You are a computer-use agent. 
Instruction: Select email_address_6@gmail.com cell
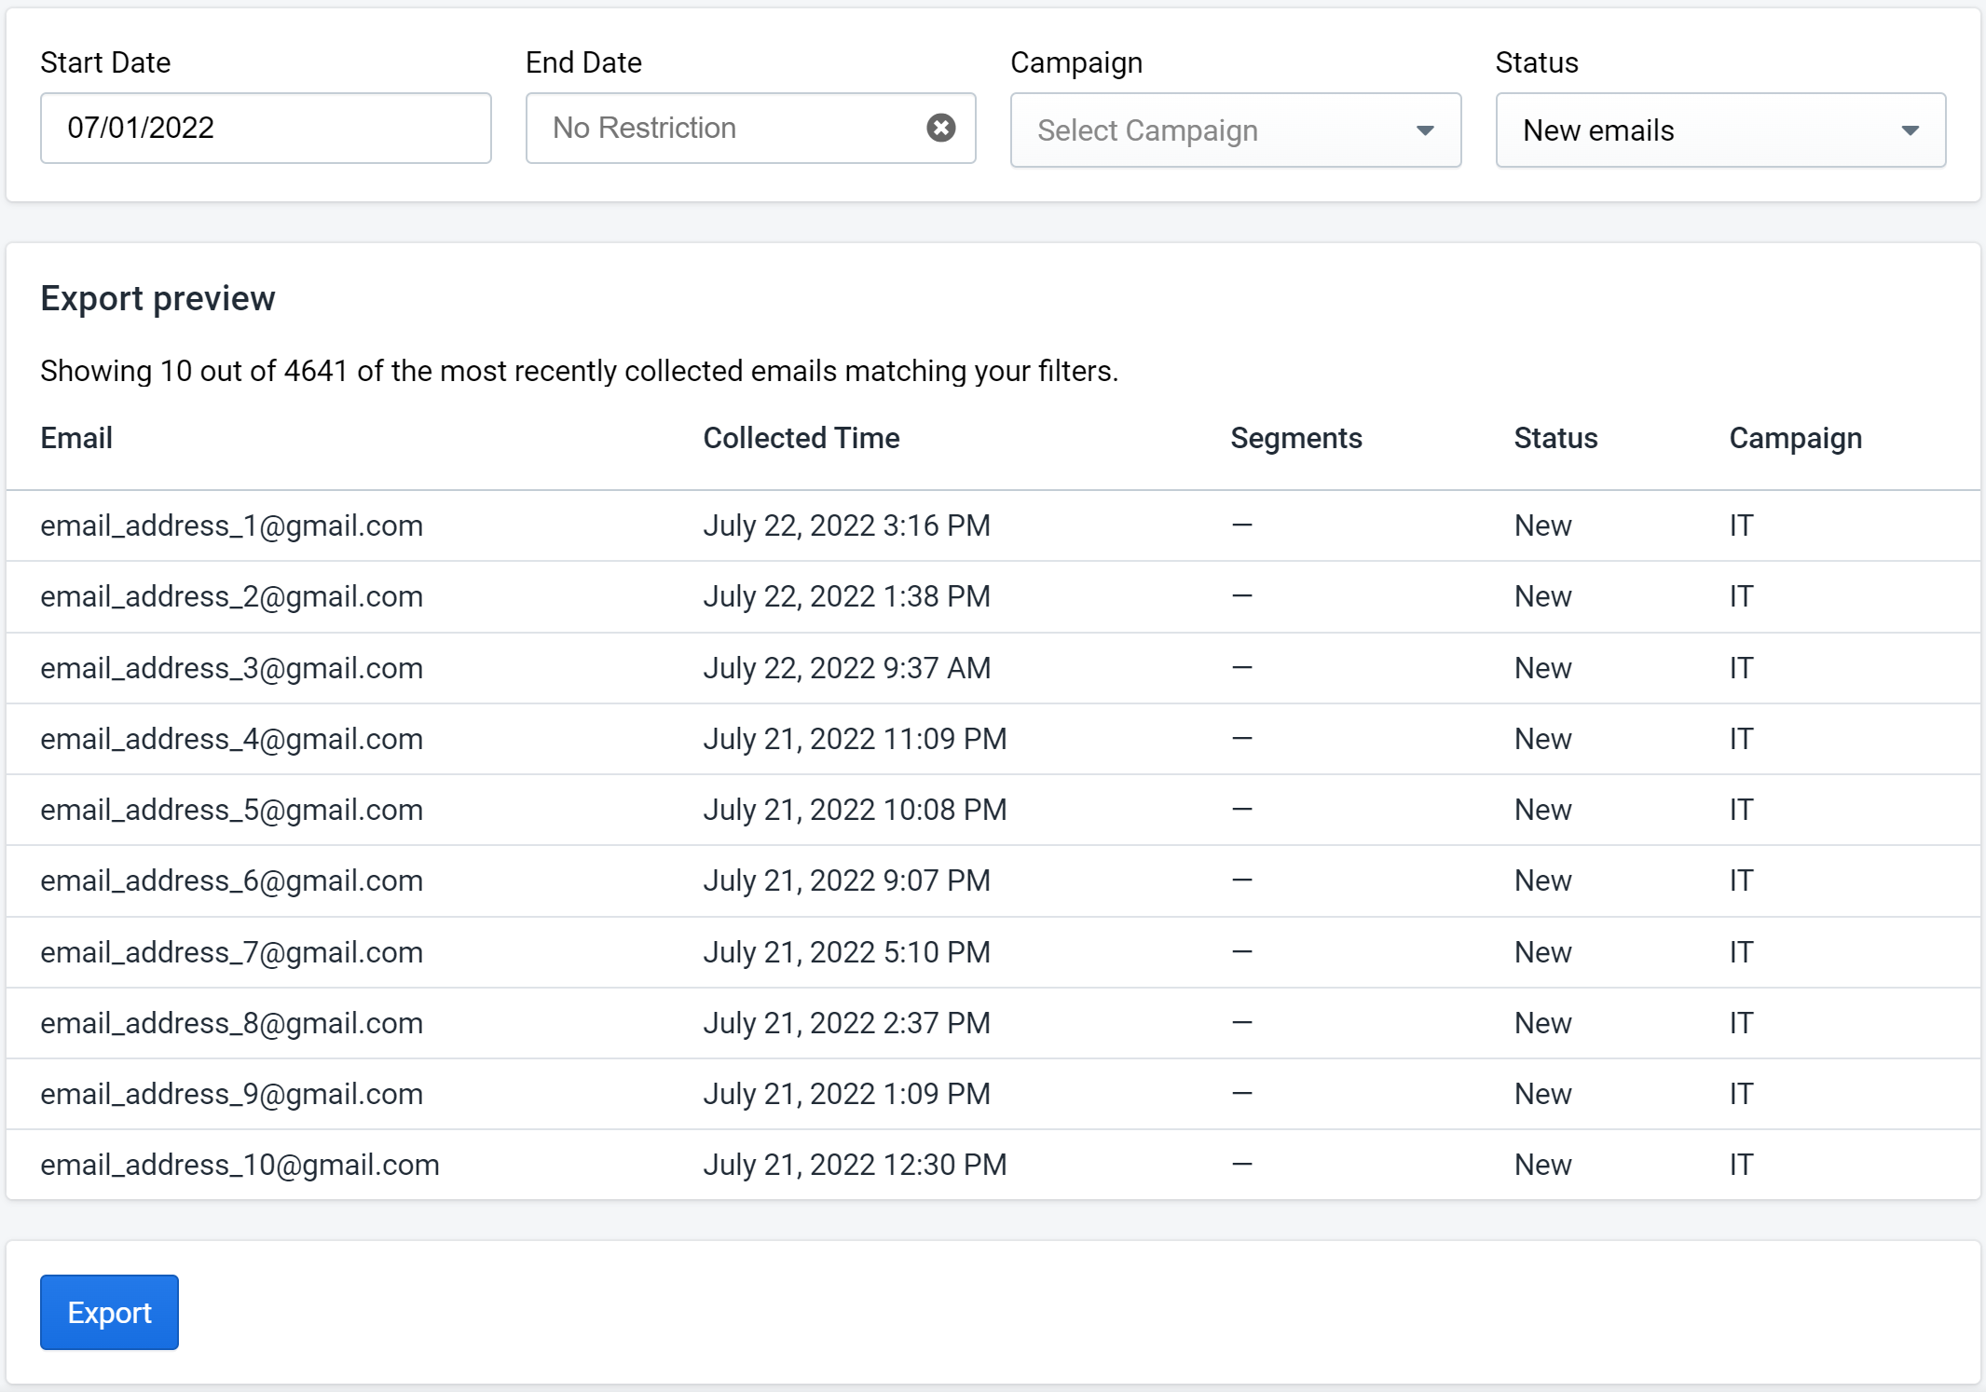231,880
